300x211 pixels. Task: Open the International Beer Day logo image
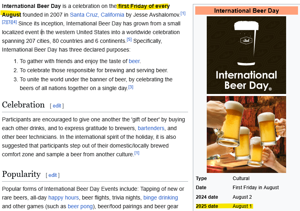click(x=246, y=55)
